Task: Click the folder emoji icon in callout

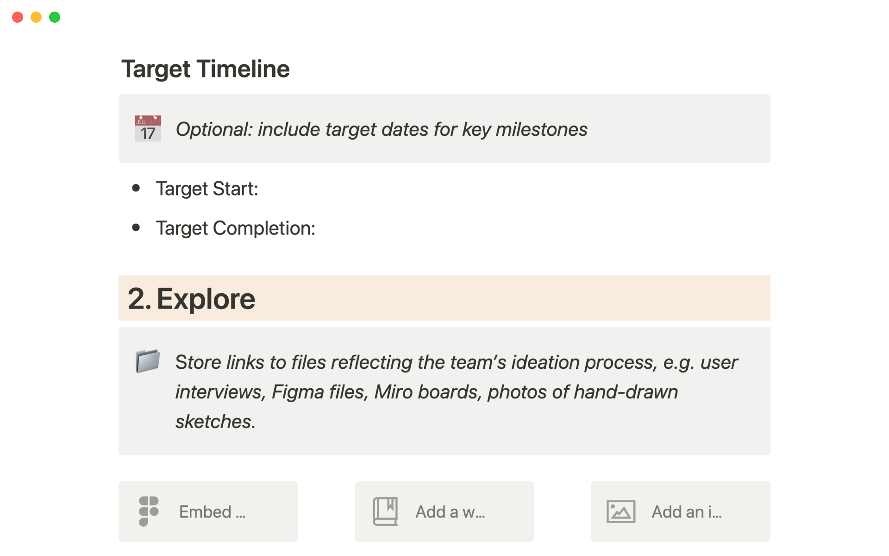Action: tap(148, 361)
